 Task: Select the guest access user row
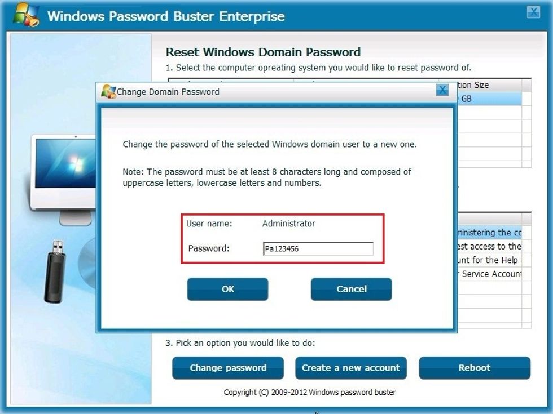(490, 247)
